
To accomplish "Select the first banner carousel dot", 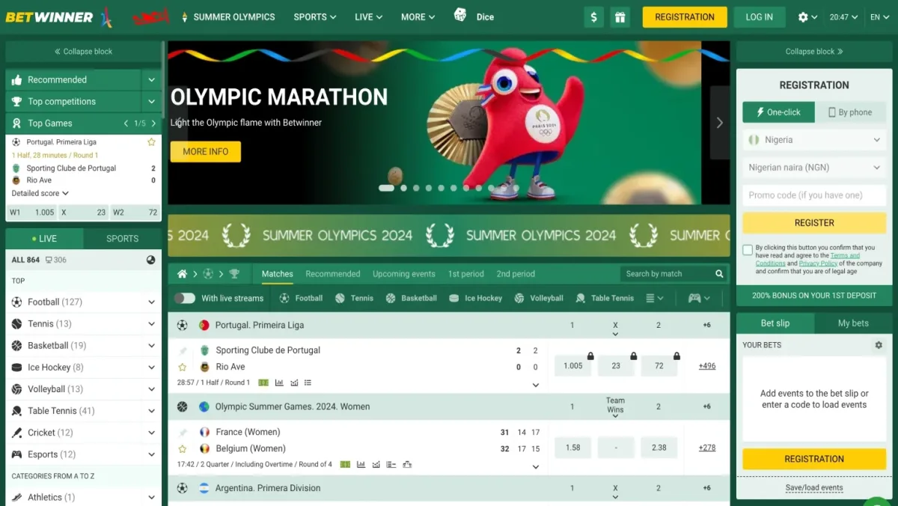I will point(386,188).
